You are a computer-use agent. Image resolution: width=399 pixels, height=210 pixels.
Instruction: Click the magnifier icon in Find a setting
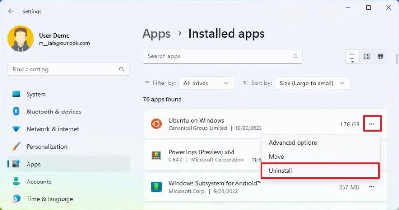tap(122, 69)
